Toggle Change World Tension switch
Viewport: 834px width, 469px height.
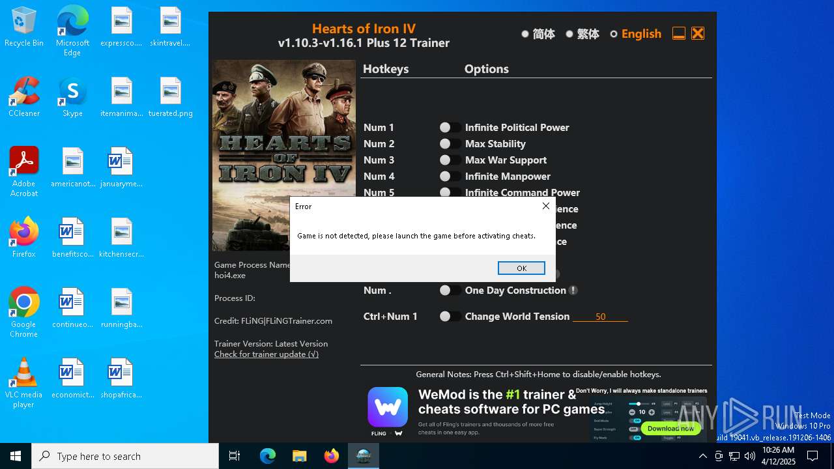(x=450, y=317)
